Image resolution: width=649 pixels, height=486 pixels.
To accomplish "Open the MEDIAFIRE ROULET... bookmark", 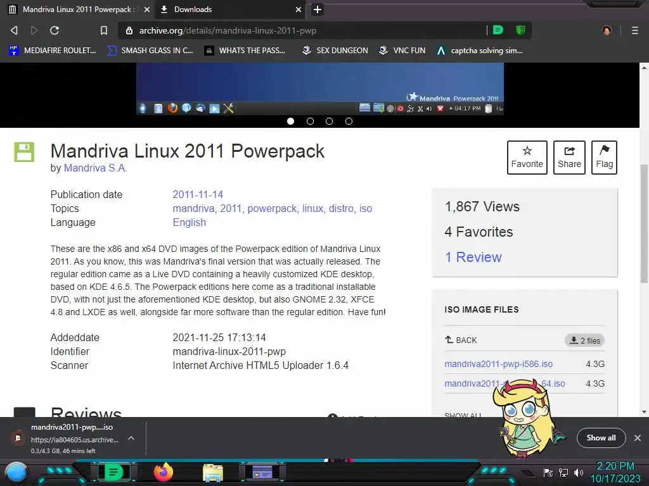I will [52, 51].
